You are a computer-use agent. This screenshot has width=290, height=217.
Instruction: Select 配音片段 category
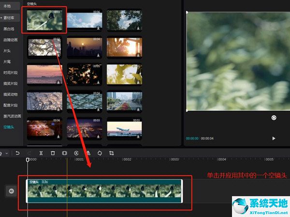point(10,105)
